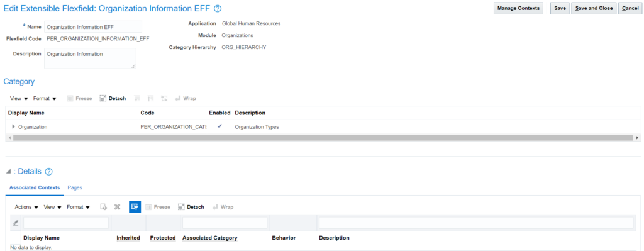The height and width of the screenshot is (251, 644).
Task: Click Go to Top icon in Category toolbar
Action: (151, 99)
